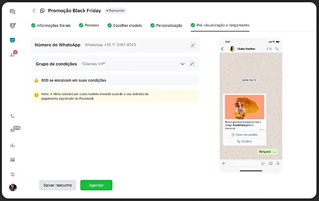Click the preview date label chip
This screenshot has width=319, height=201.
coord(249,80)
